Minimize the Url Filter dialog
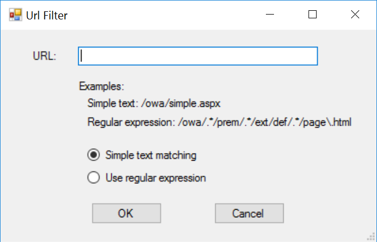This screenshot has height=242, width=377. click(270, 15)
